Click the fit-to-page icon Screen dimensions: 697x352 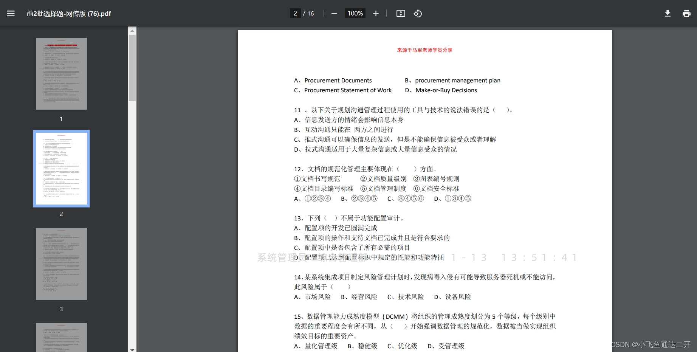(x=400, y=13)
